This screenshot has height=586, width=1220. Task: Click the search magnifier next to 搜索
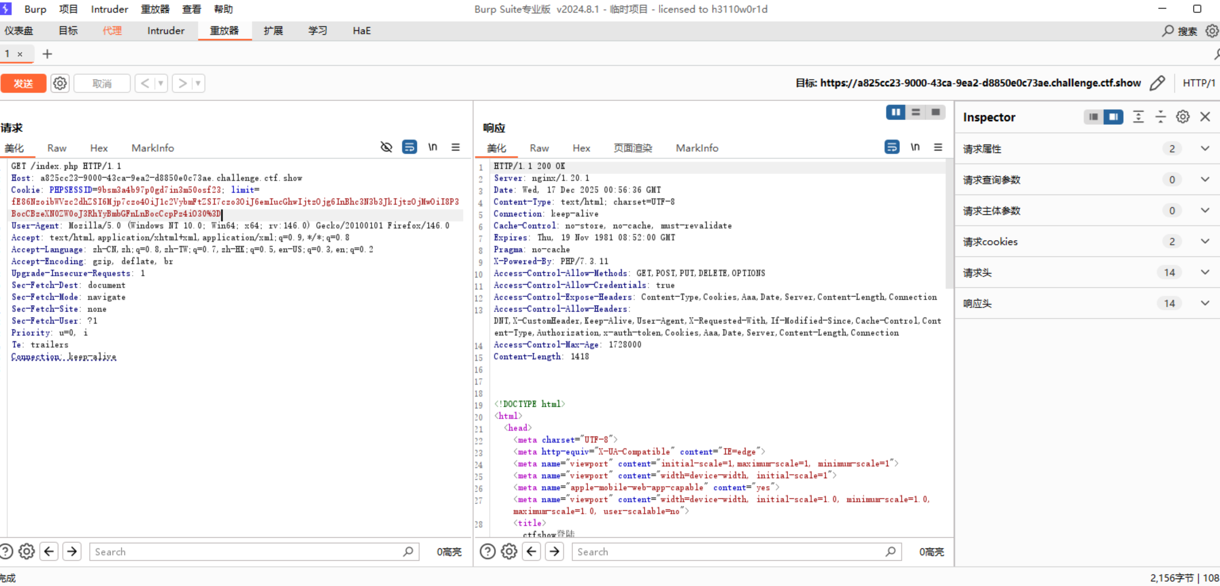click(1168, 31)
